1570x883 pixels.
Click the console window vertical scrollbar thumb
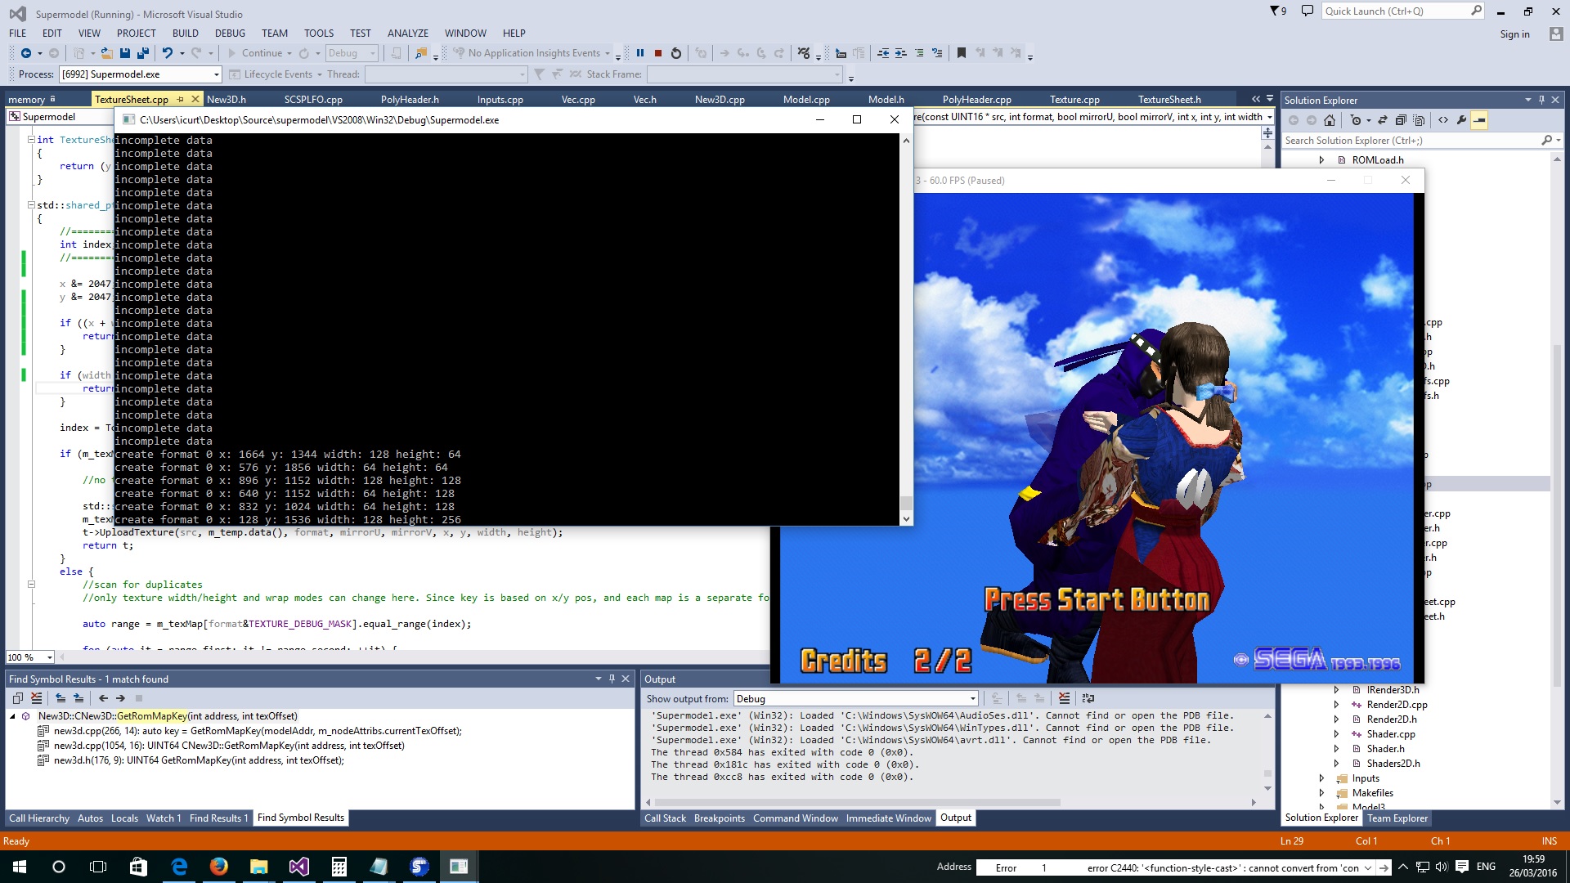click(906, 503)
